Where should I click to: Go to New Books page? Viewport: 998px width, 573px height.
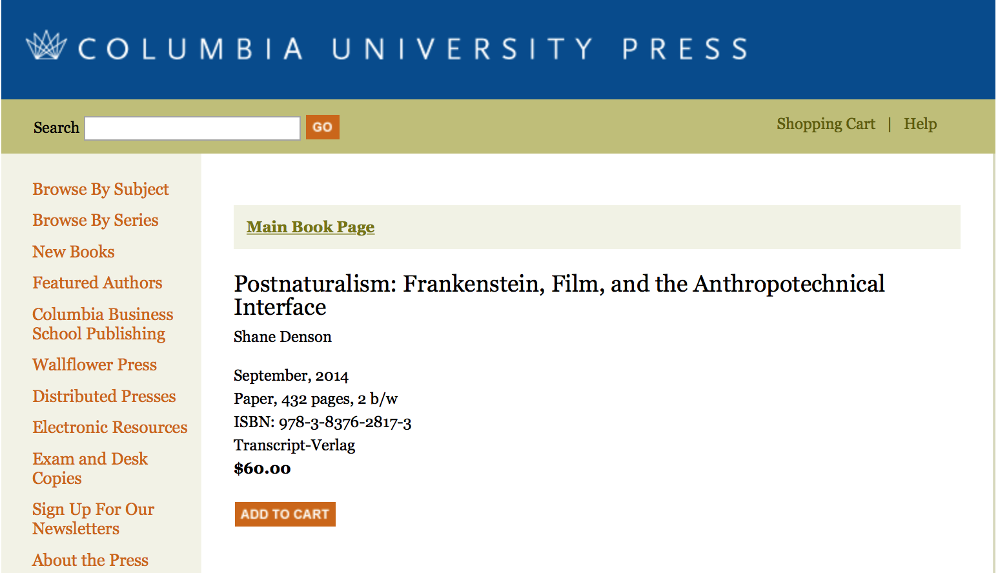point(74,252)
